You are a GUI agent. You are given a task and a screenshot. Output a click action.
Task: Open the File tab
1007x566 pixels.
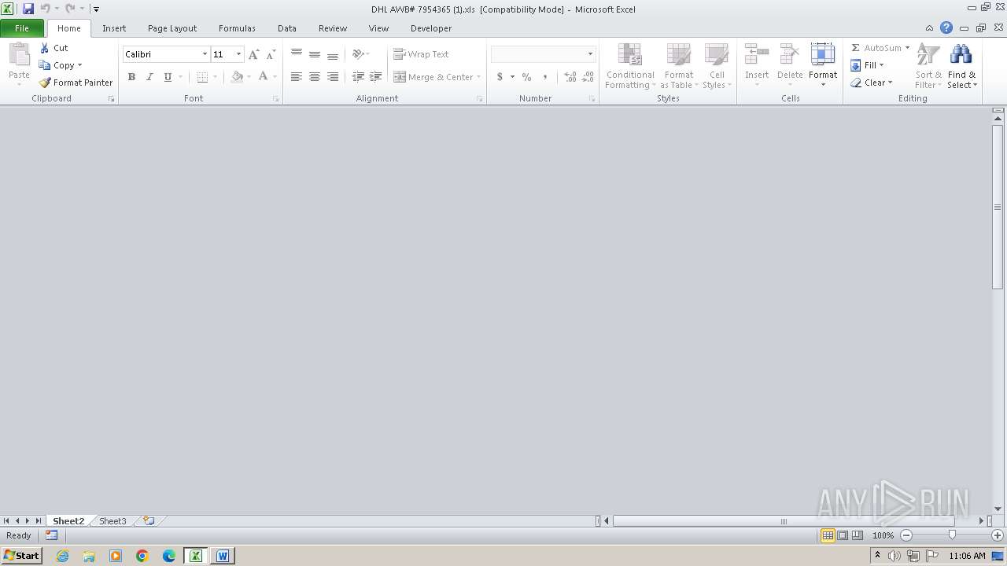coord(22,28)
